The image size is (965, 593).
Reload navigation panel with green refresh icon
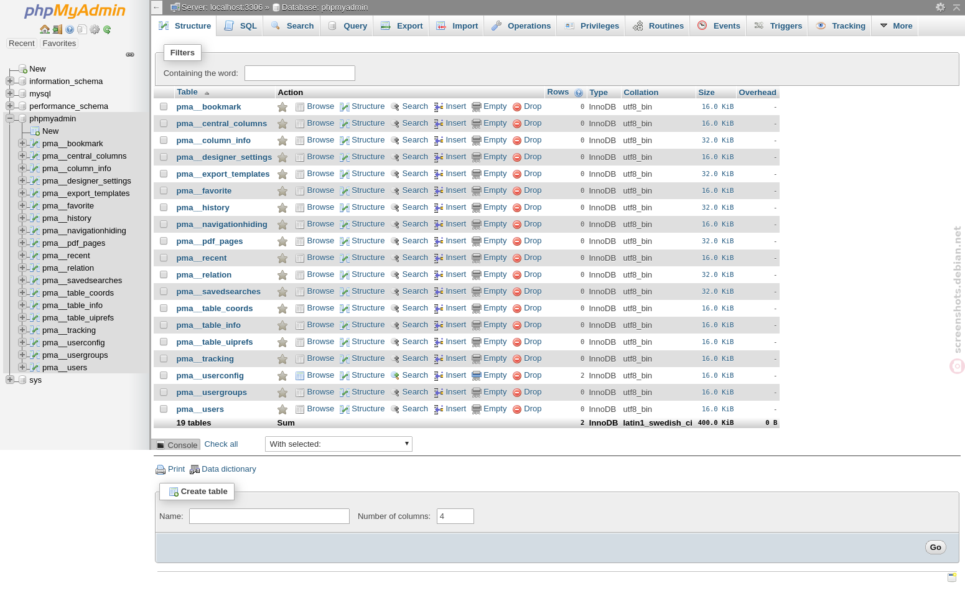click(107, 29)
